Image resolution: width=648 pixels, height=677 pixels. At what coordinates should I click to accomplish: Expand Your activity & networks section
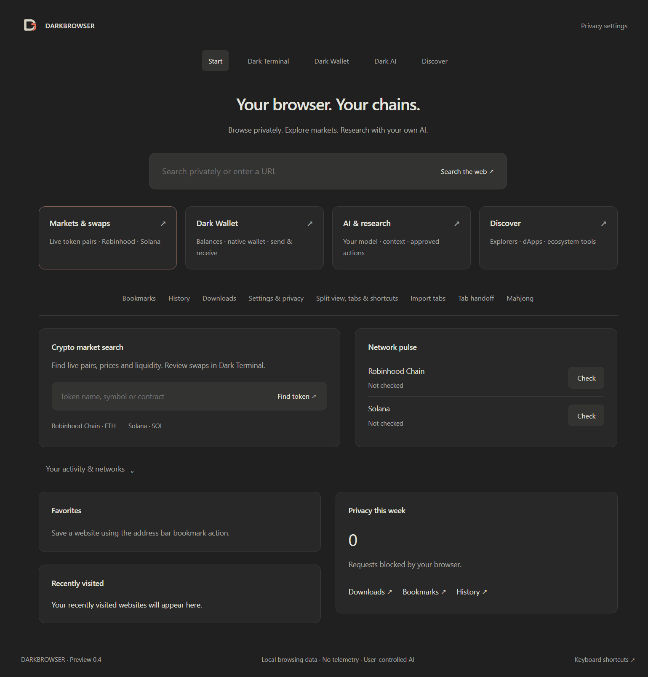click(x=90, y=469)
